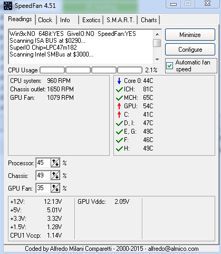Image resolution: width=221 pixels, height=254 pixels.
Task: Click the CPU1 Vccp 1.14V reading
Action: point(36,236)
